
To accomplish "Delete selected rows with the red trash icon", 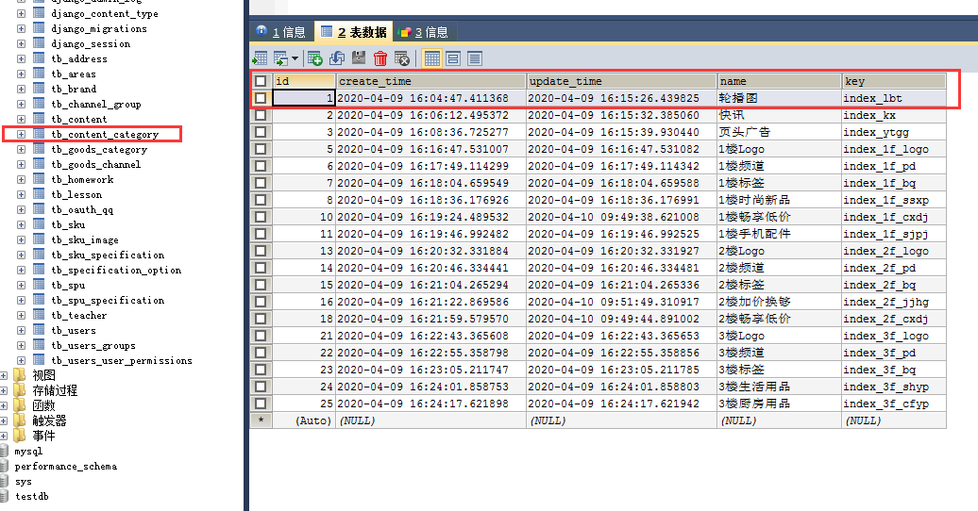I will pyautogui.click(x=380, y=58).
